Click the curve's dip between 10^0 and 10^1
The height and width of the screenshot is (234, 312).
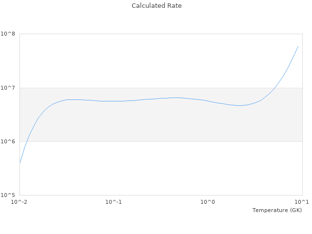coord(239,105)
